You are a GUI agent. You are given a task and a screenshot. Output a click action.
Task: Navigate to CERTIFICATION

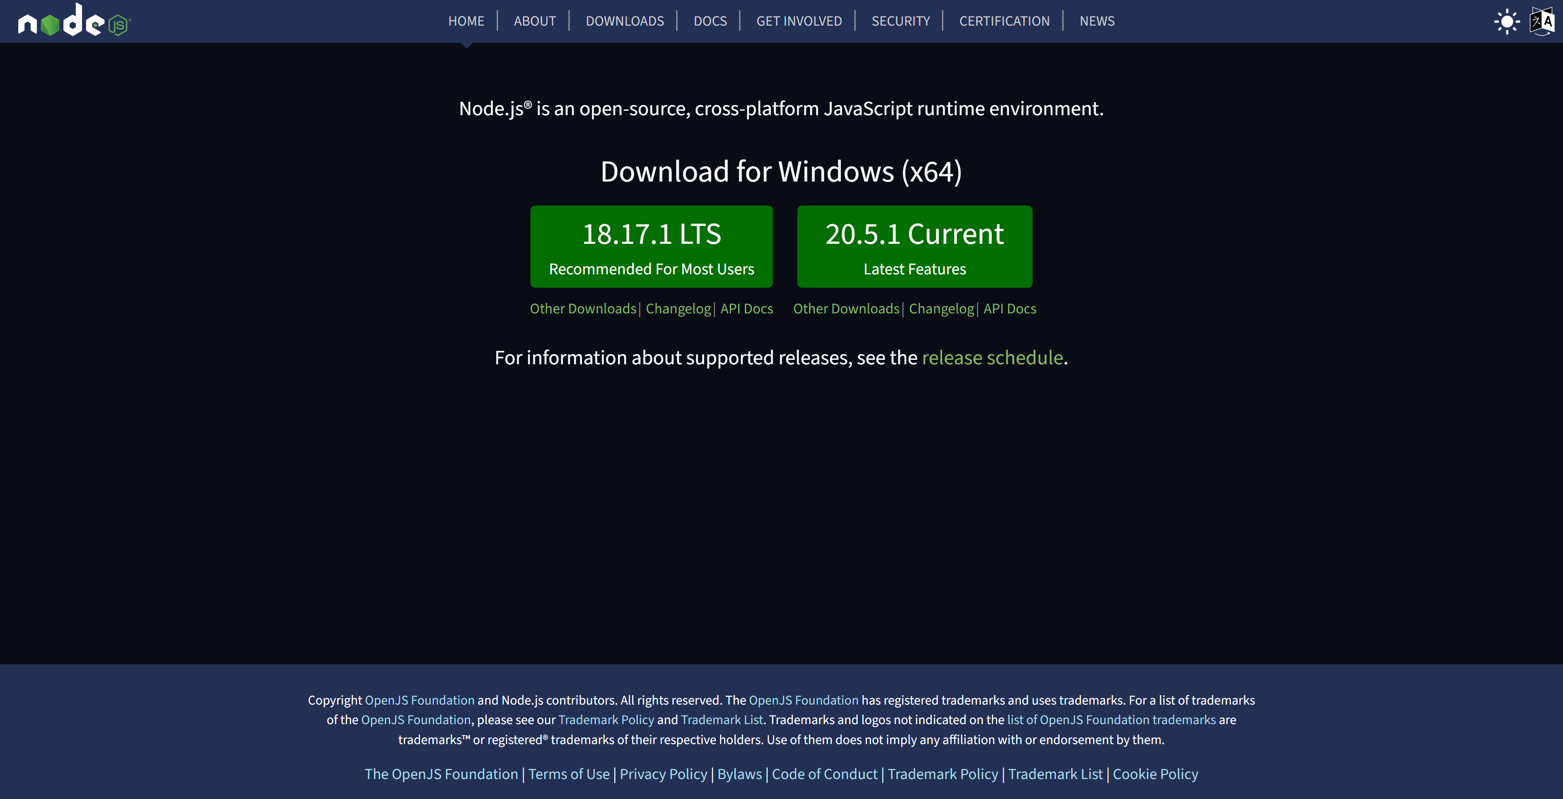[x=1004, y=21]
